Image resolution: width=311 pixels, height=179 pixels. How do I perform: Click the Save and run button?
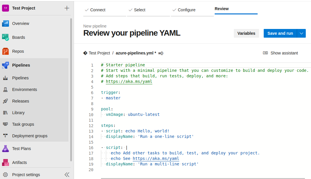(280, 34)
